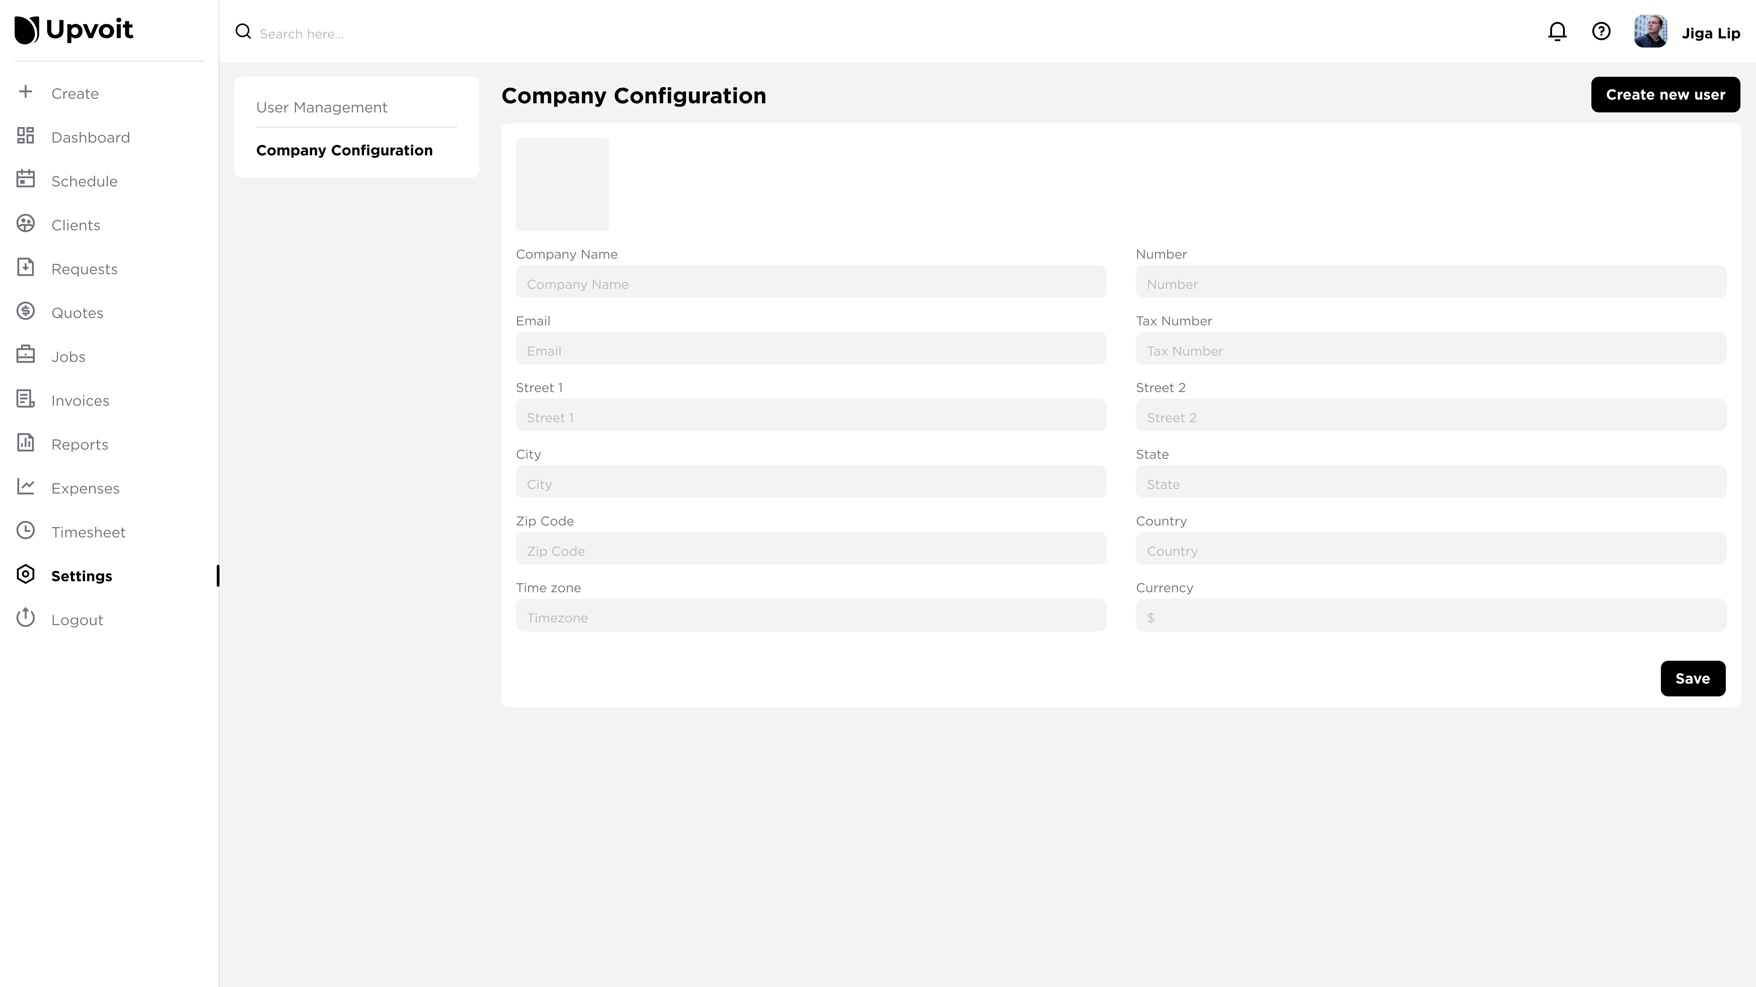Open help question-mark icon
The width and height of the screenshot is (1756, 987).
coord(1601,31)
